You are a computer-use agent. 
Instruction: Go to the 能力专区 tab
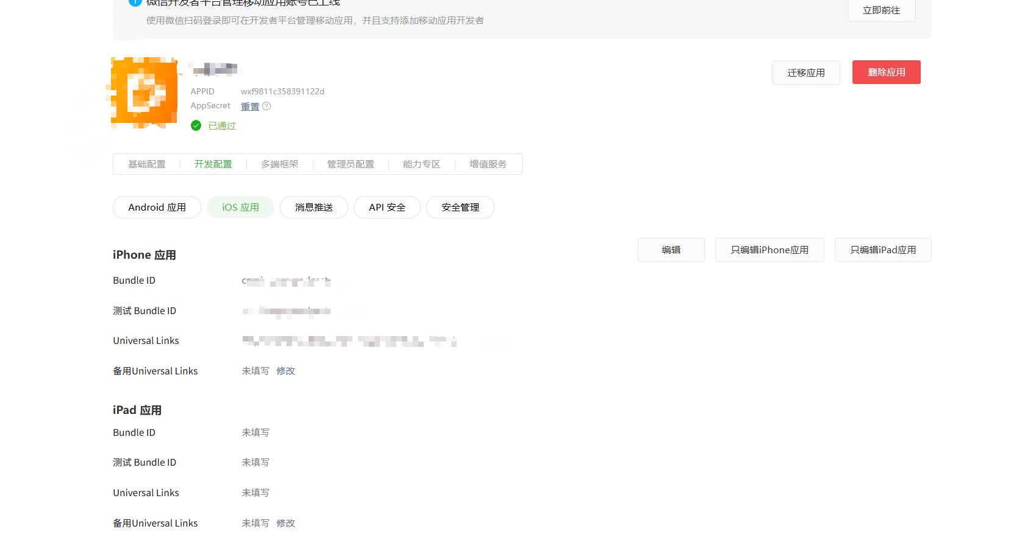[421, 164]
